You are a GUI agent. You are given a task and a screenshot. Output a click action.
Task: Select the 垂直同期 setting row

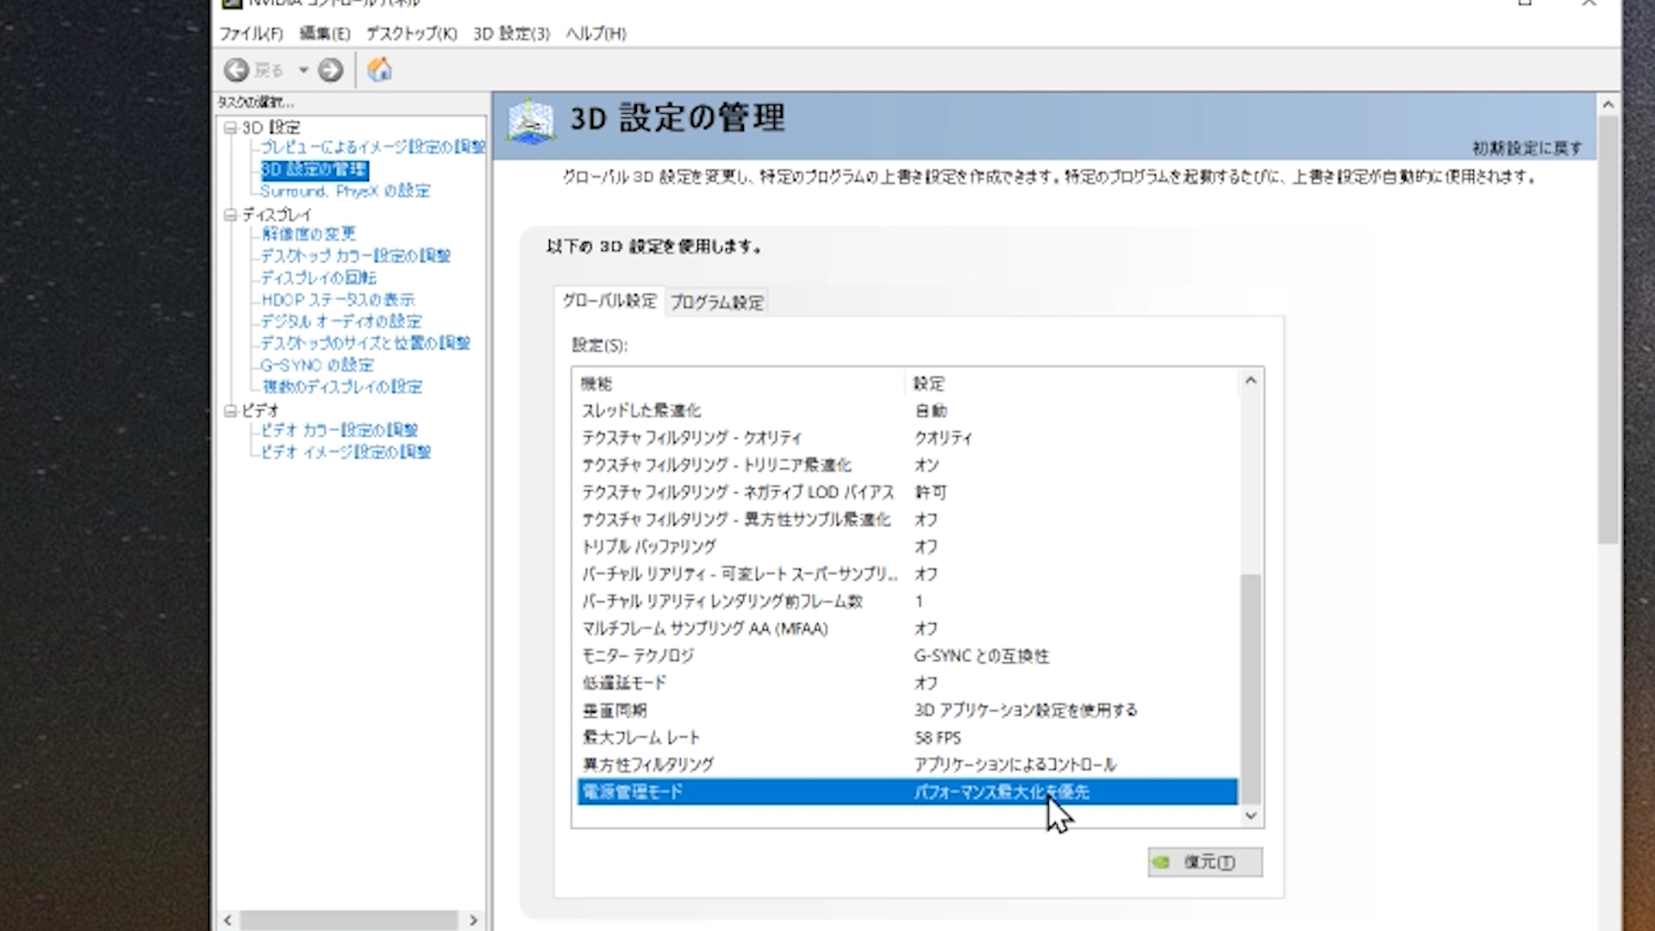pos(615,710)
